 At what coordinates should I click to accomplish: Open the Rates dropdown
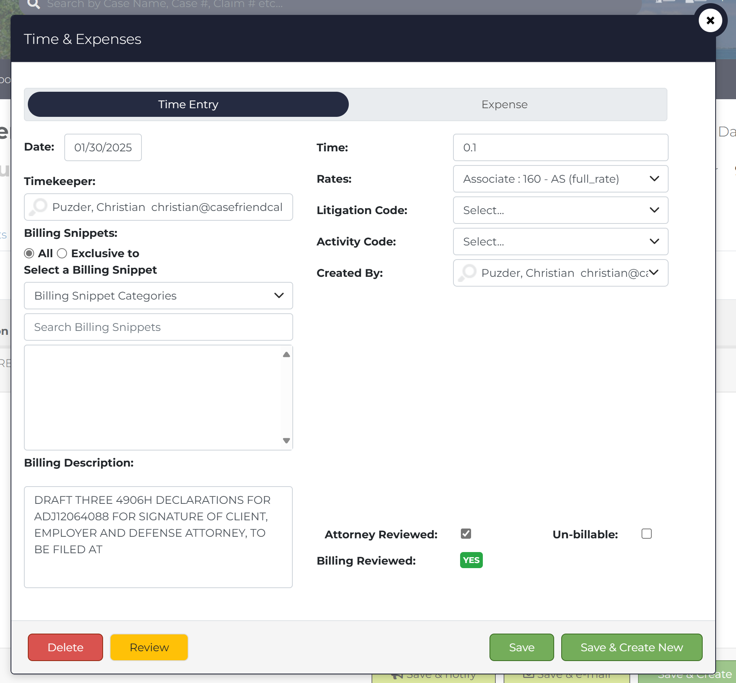click(x=560, y=179)
